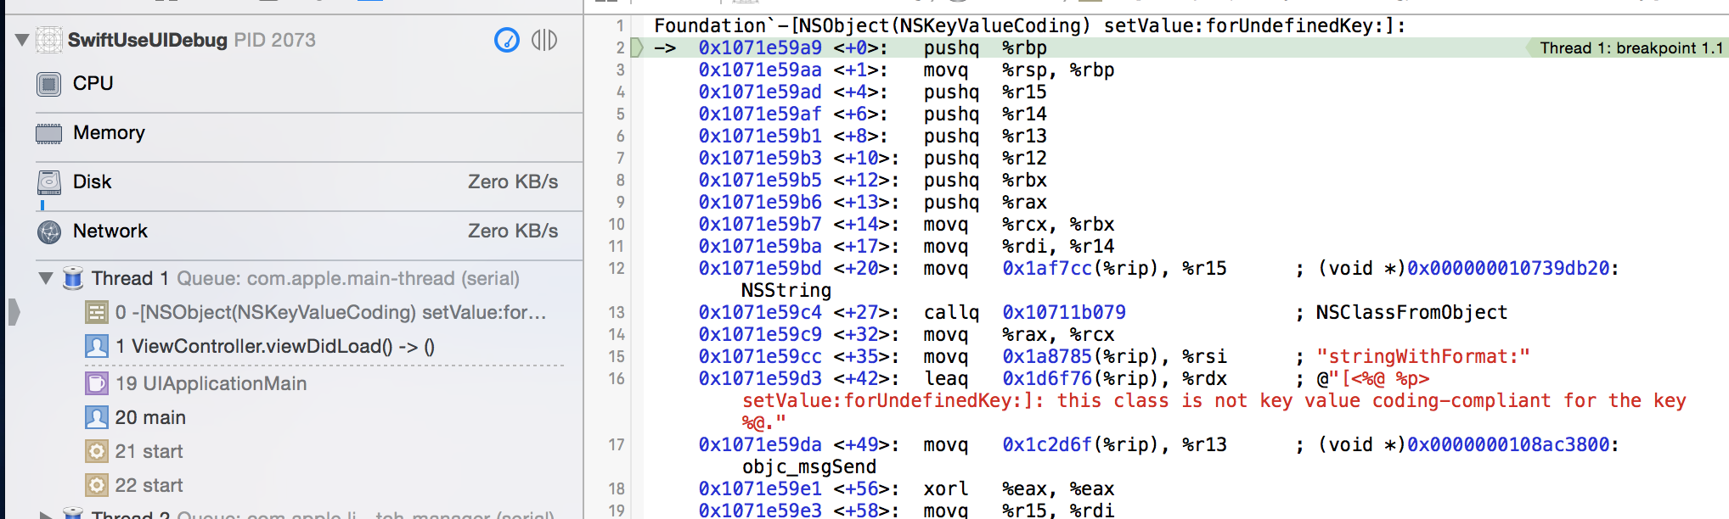Open the Network gauge icon
Screen dimensions: 1729x519
tap(49, 232)
